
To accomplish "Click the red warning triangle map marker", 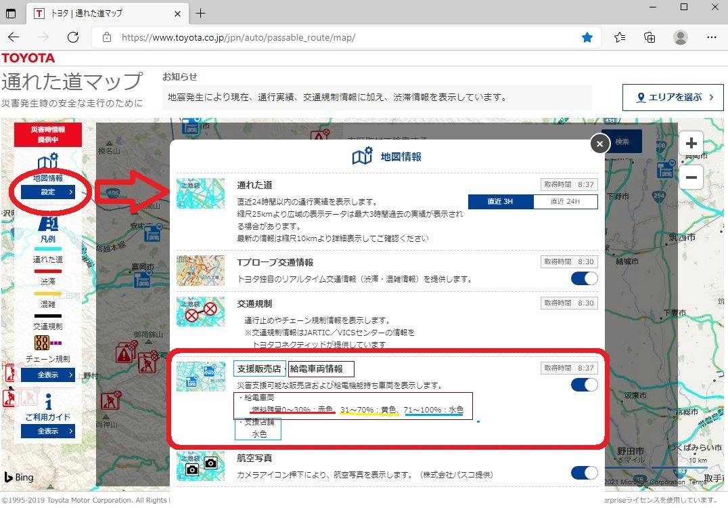I will pyautogui.click(x=124, y=354).
